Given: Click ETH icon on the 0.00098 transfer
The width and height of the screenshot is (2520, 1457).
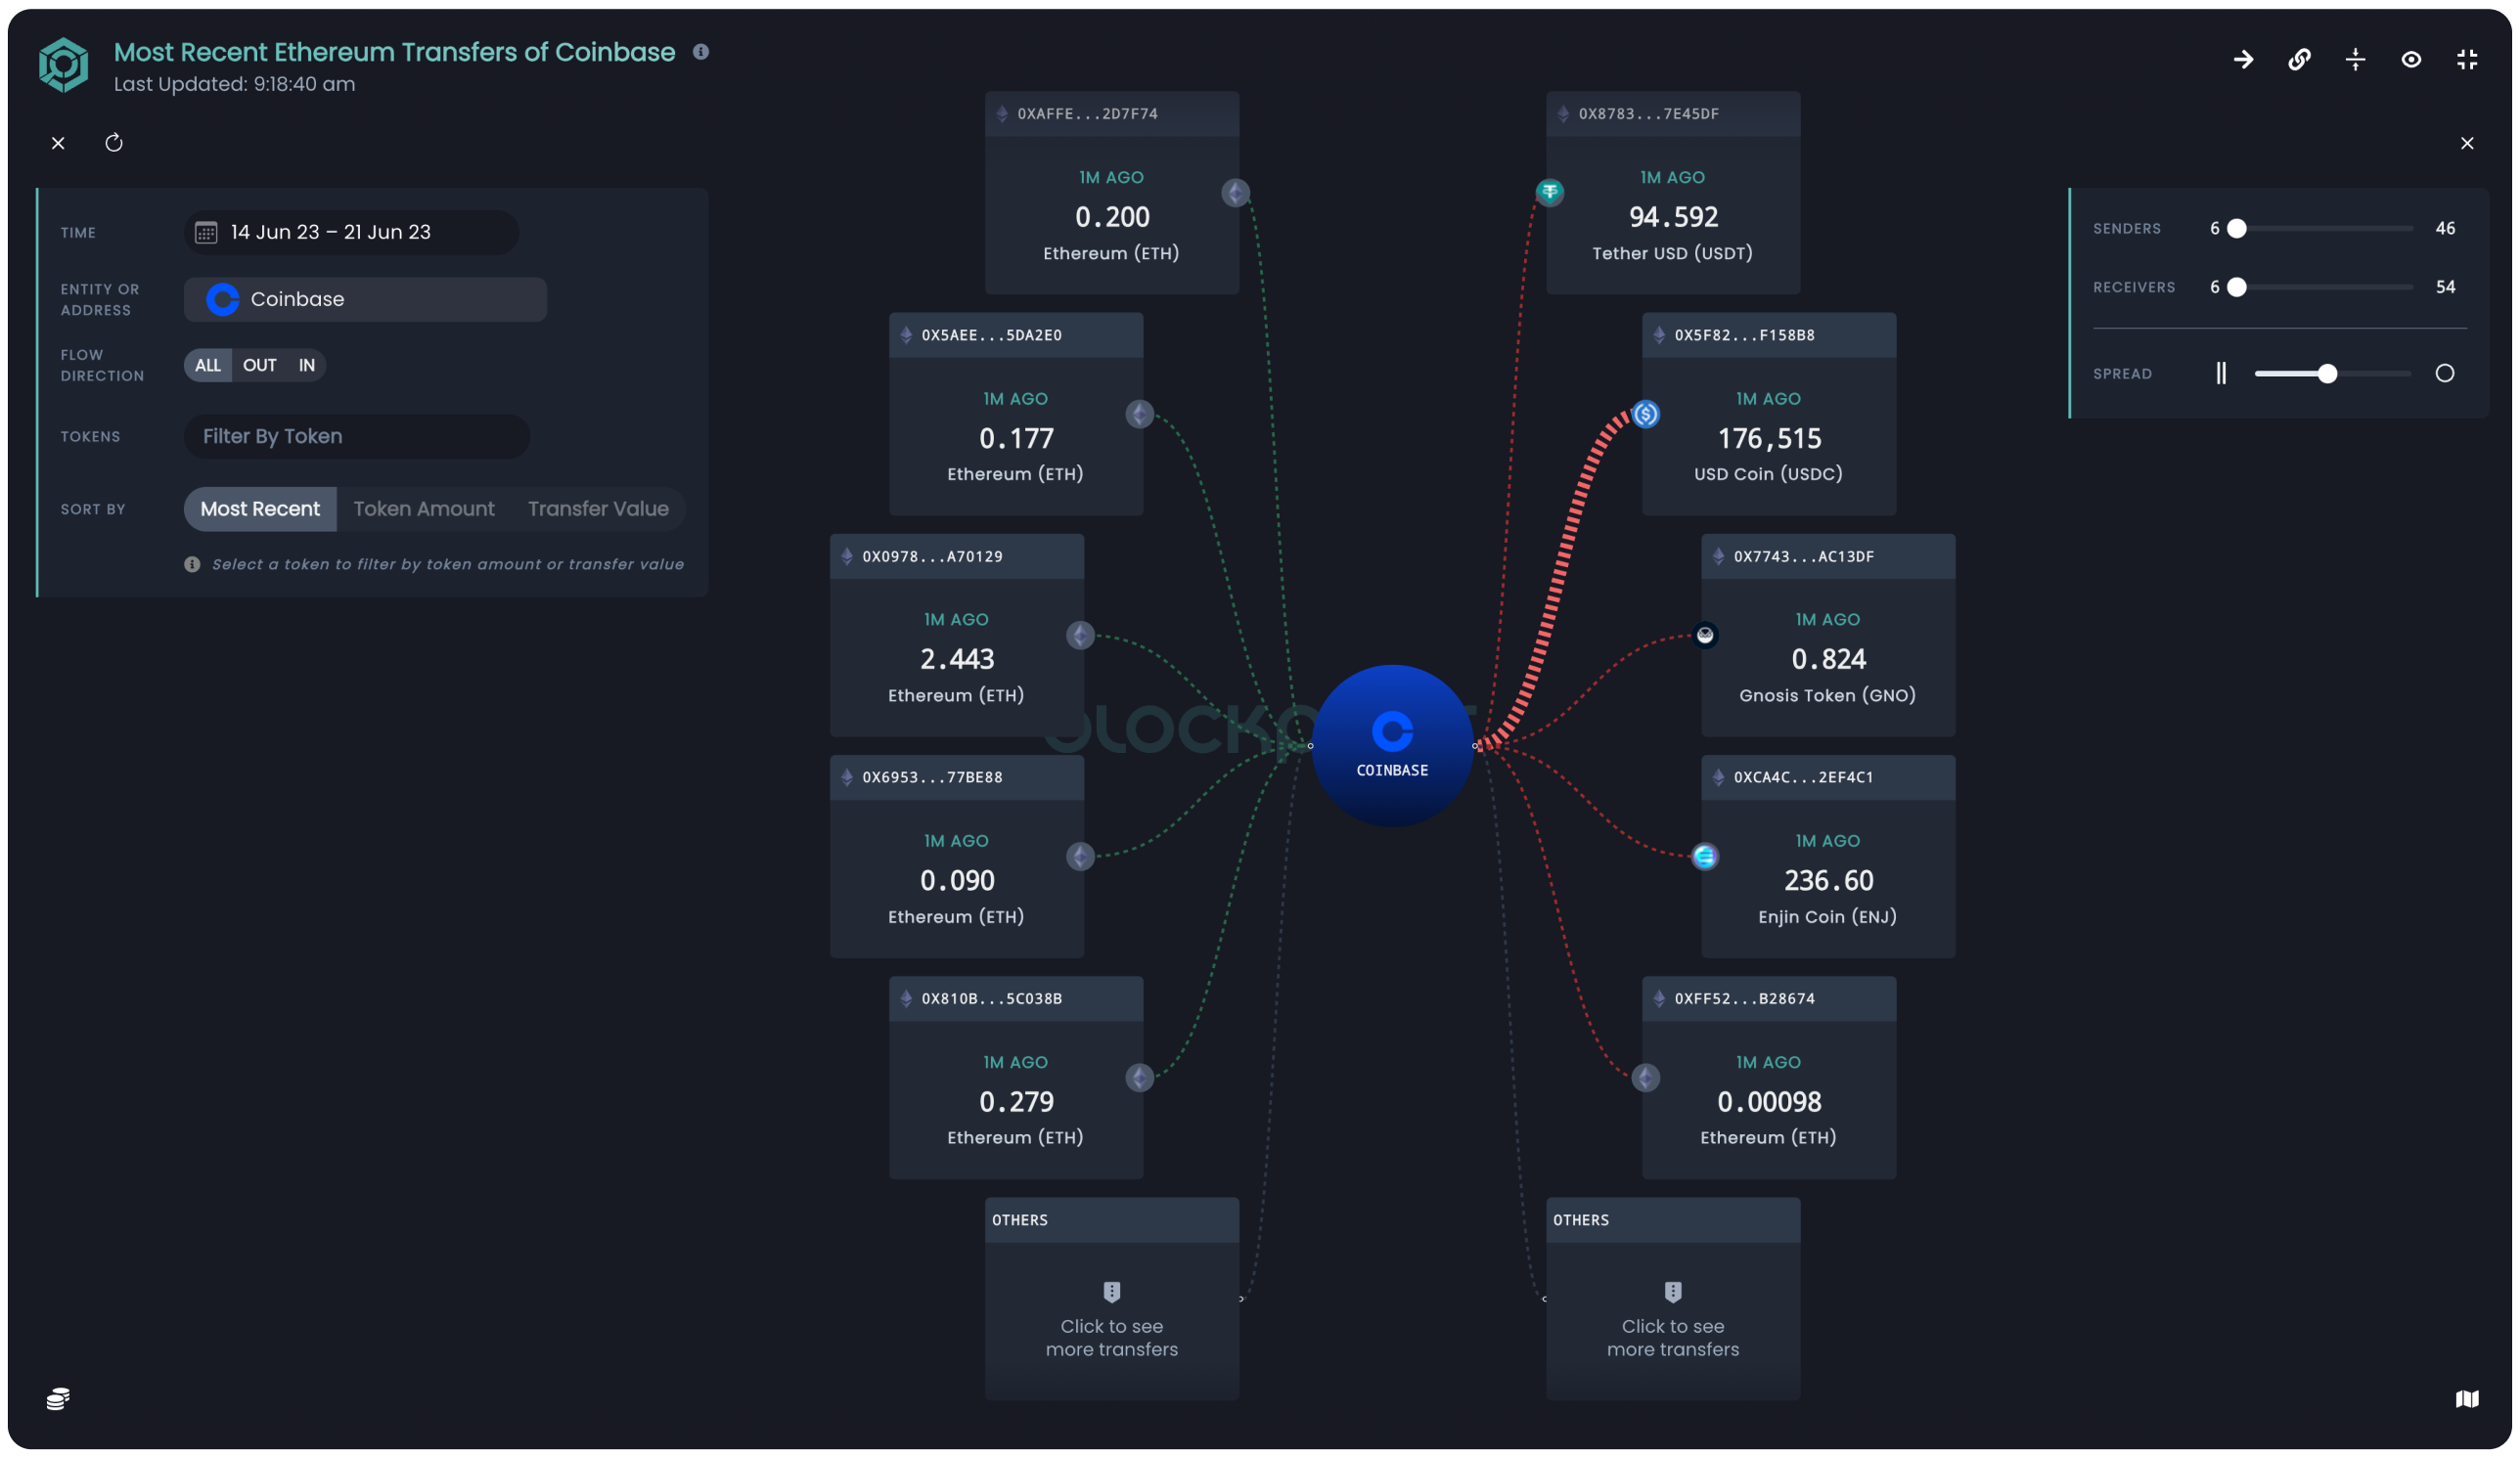Looking at the screenshot, I should (1646, 1078).
